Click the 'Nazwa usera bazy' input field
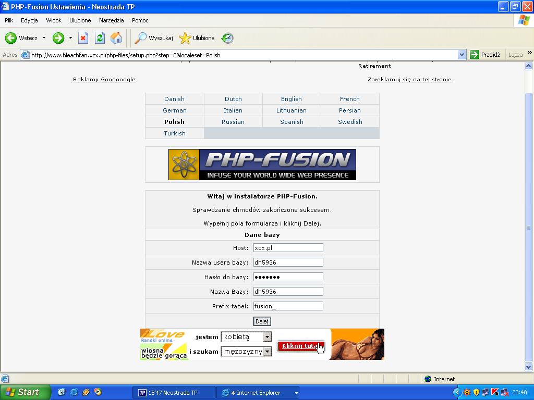 coord(288,262)
